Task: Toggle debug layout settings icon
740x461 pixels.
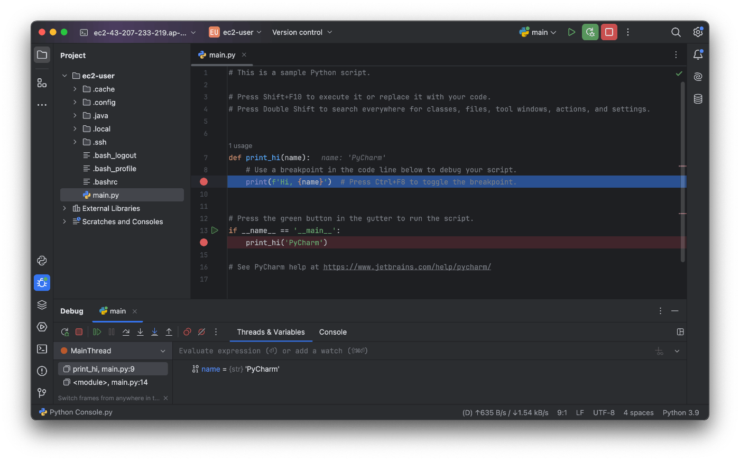Action: (x=680, y=332)
